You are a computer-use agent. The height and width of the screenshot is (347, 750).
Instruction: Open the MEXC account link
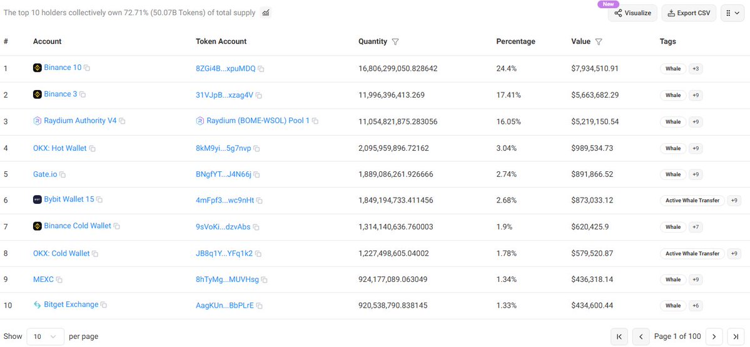pos(44,279)
